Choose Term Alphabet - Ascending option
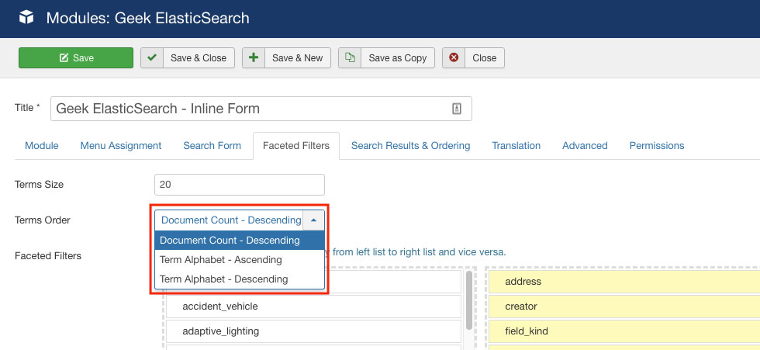The width and height of the screenshot is (760, 350). (x=240, y=260)
